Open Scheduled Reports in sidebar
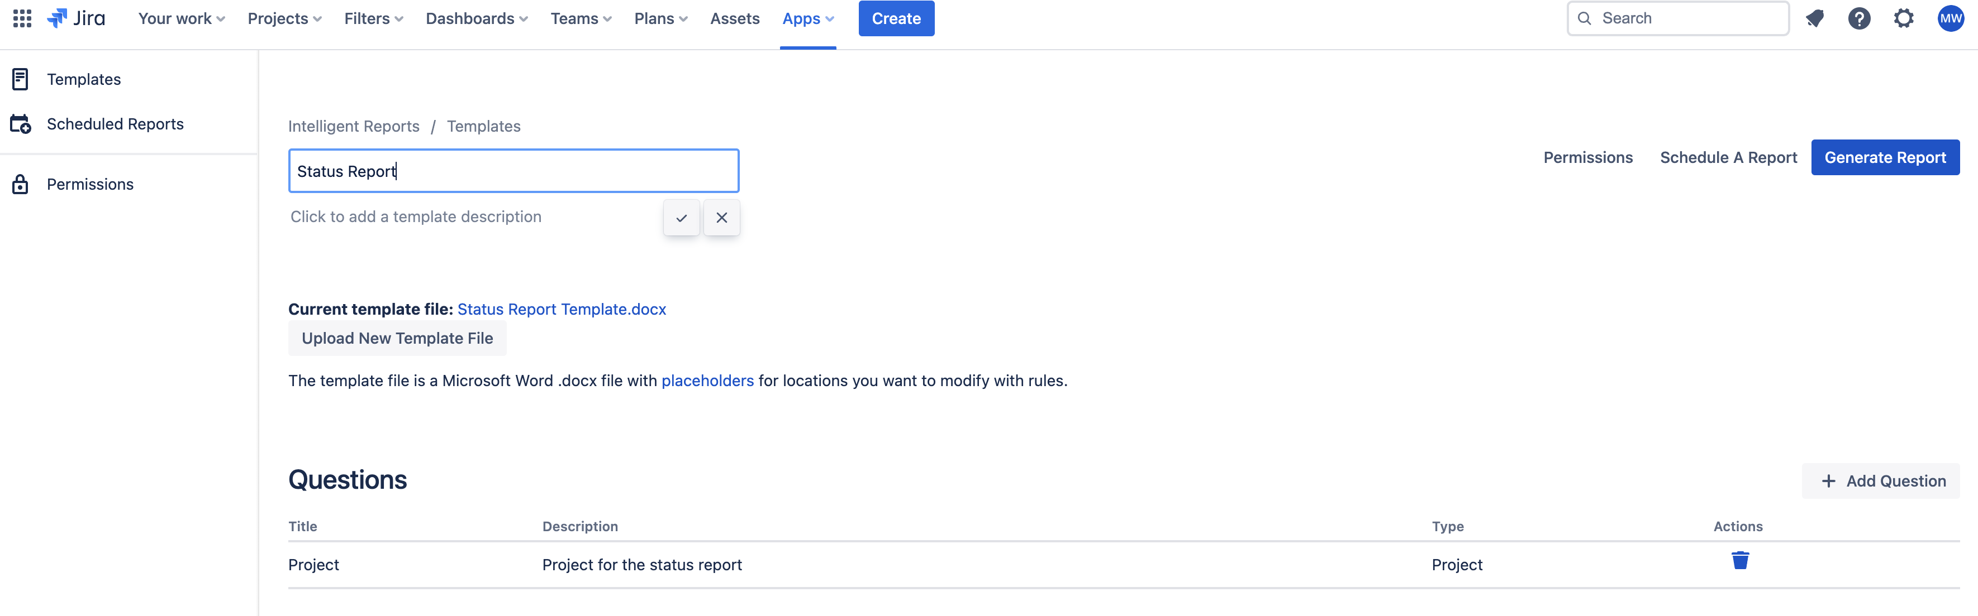 (x=115, y=124)
